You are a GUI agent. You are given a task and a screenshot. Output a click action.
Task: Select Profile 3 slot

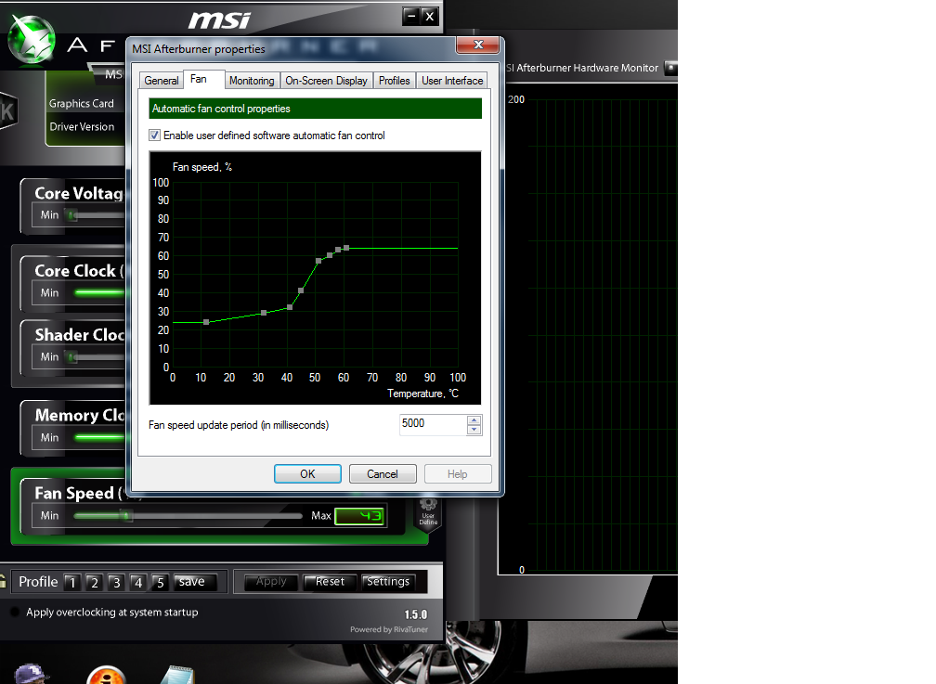pyautogui.click(x=116, y=582)
